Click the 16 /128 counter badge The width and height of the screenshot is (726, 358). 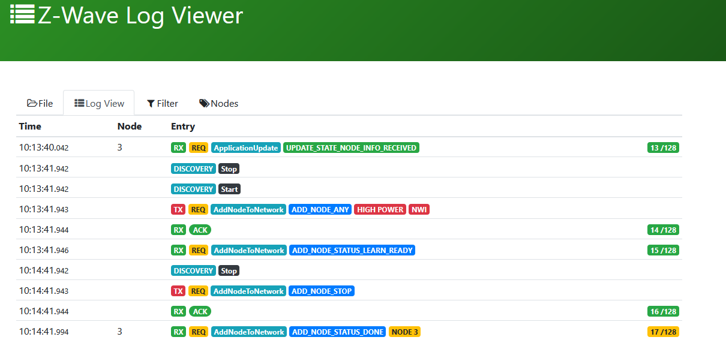pyautogui.click(x=663, y=312)
